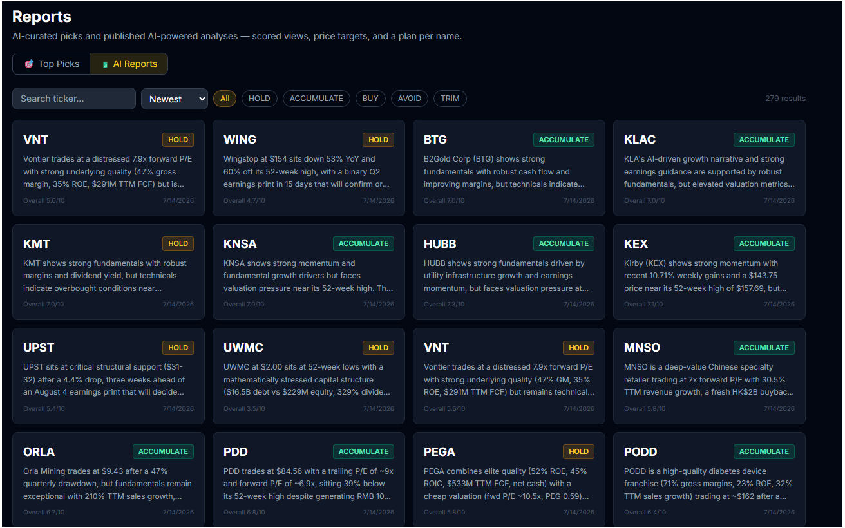Image resolution: width=845 pixels, height=528 pixels.
Task: Open the KLAC report card
Action: [709, 168]
